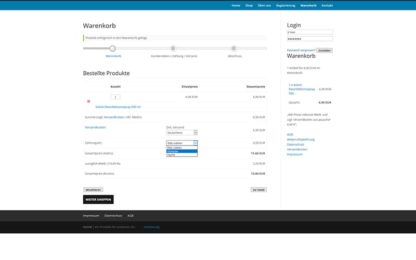The height and width of the screenshot is (260, 416).
Task: Go to Shop in top navigation
Action: point(249,6)
